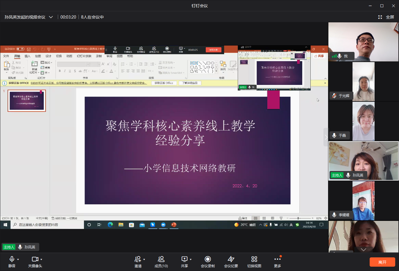Click reading view icon in status bar
Screen dimensions: 399x271
tap(273, 218)
